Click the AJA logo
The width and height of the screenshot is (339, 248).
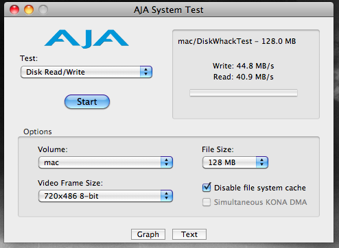86,39
